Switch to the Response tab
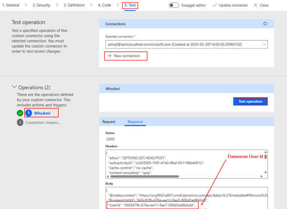287x209 pixels. click(135, 122)
